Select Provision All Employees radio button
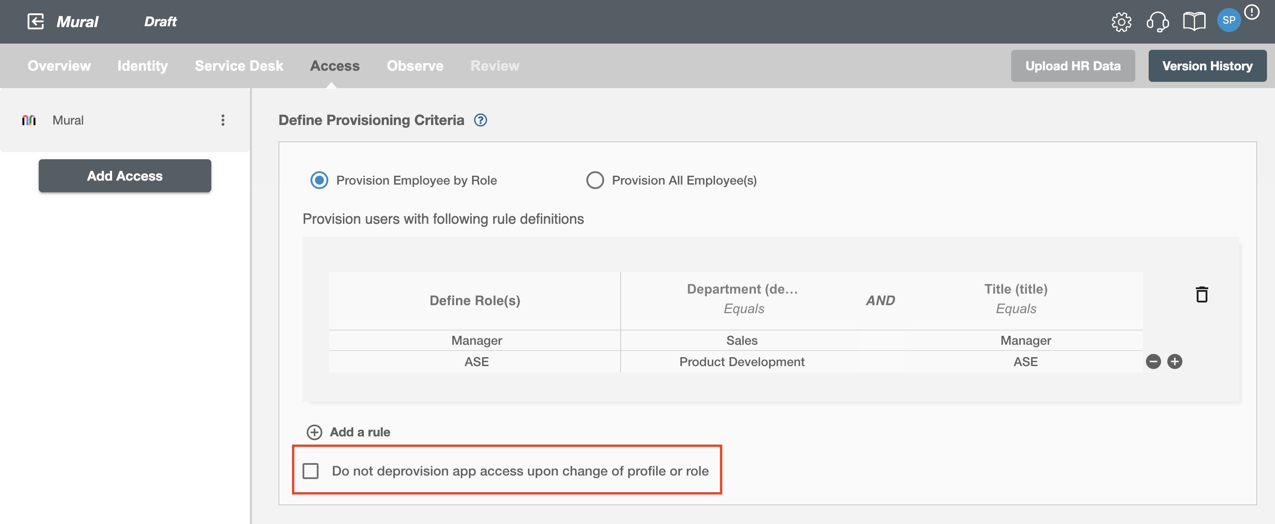This screenshot has width=1275, height=524. [x=595, y=180]
